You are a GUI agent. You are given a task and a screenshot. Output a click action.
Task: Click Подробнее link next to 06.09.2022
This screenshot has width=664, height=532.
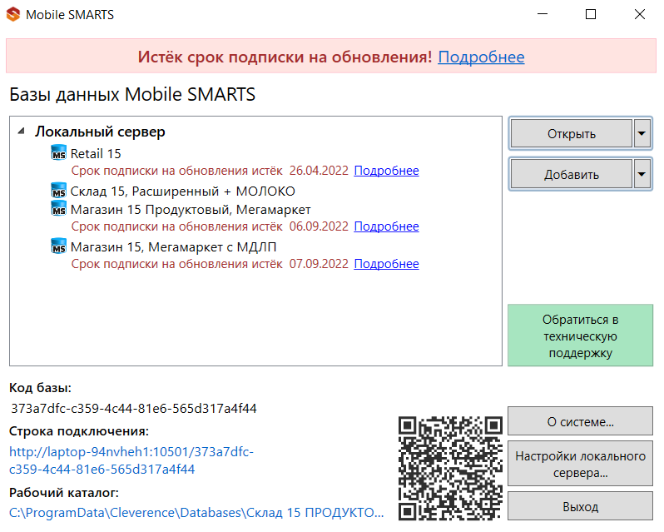tap(386, 226)
